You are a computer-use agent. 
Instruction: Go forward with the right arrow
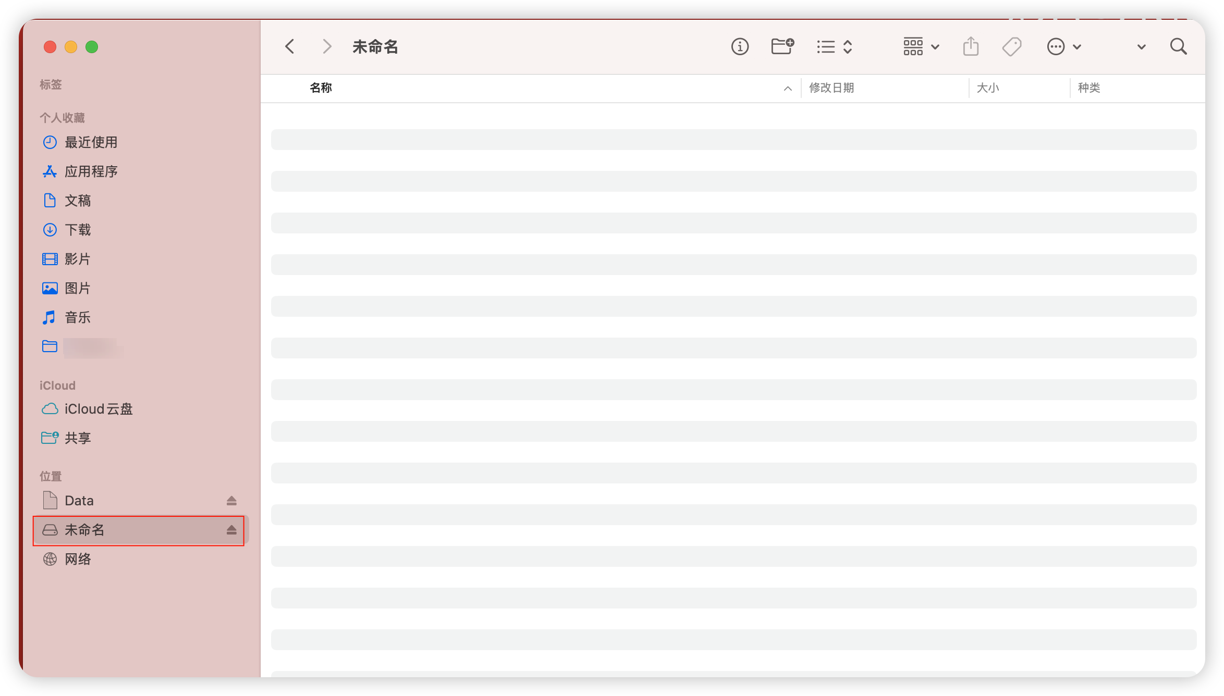(x=327, y=46)
